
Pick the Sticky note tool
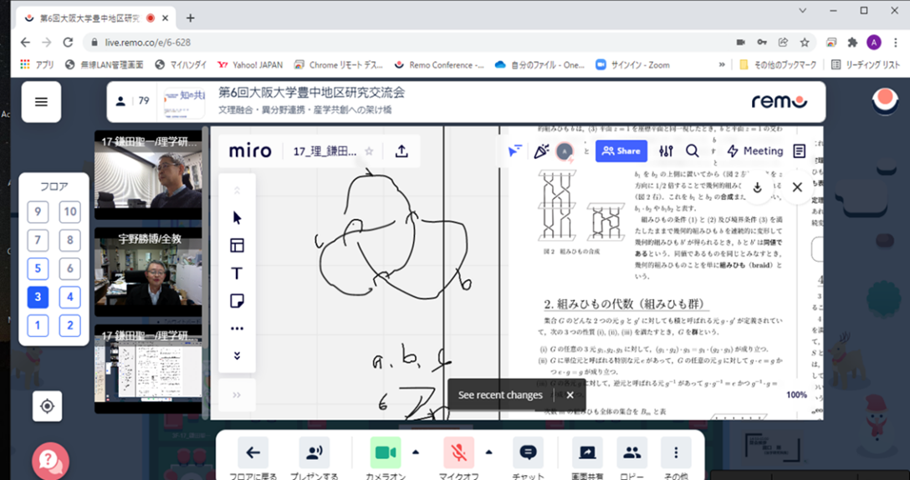click(x=237, y=301)
